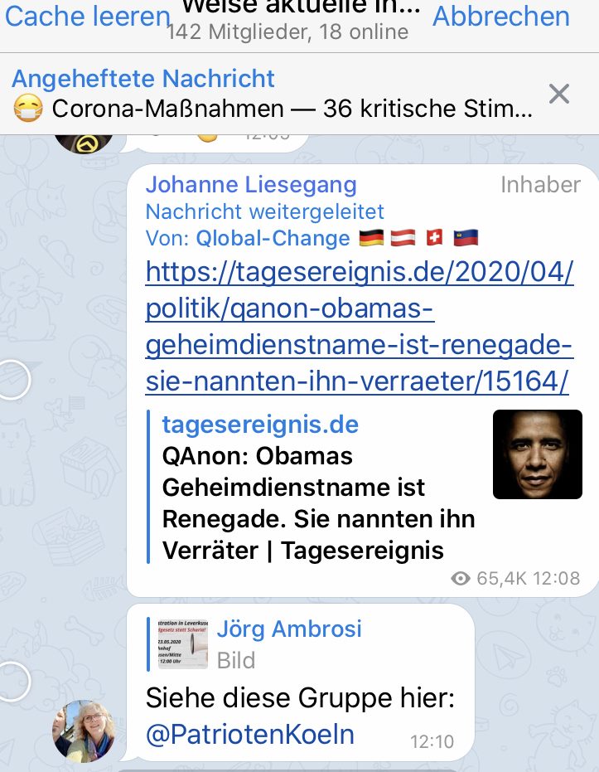Open the dark avatar with yellow lambda symbol
Image resolution: width=599 pixels, height=772 pixels.
(85, 143)
